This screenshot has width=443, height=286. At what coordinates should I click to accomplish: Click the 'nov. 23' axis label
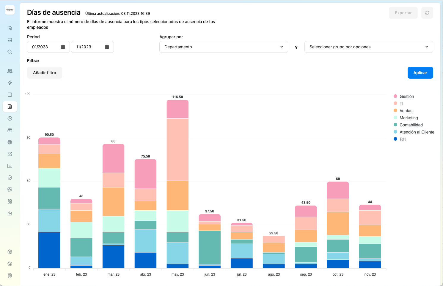tap(370, 274)
